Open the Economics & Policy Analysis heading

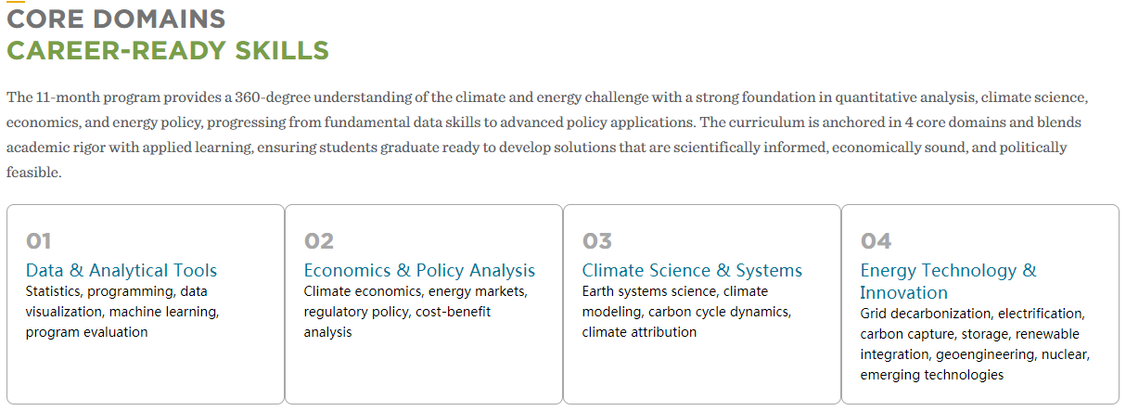coord(419,271)
